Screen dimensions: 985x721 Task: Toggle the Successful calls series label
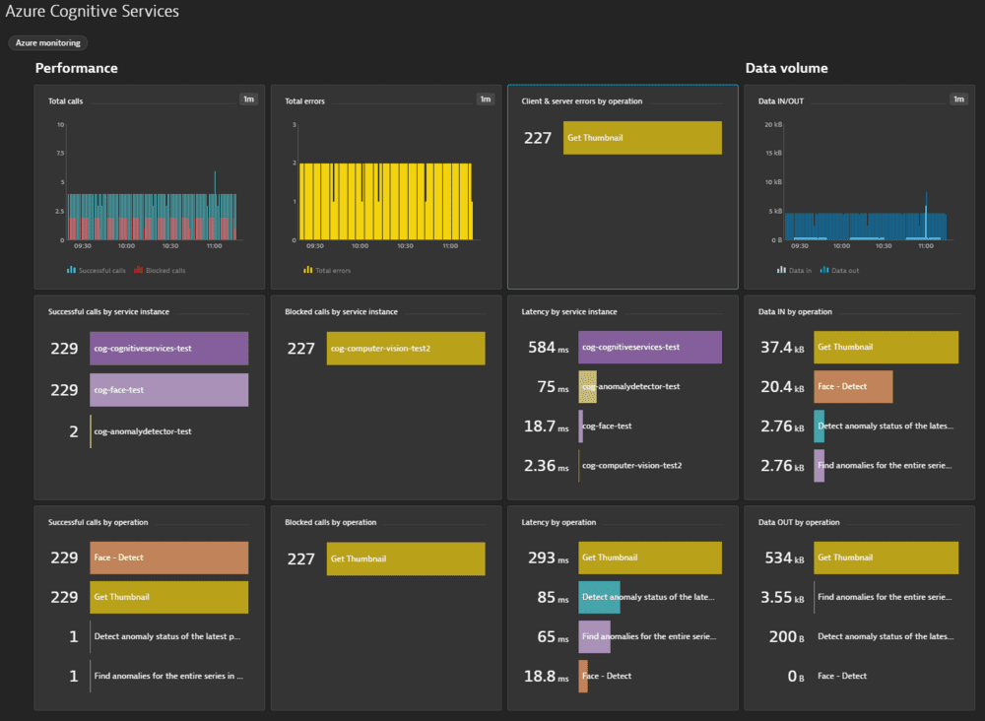pos(102,270)
